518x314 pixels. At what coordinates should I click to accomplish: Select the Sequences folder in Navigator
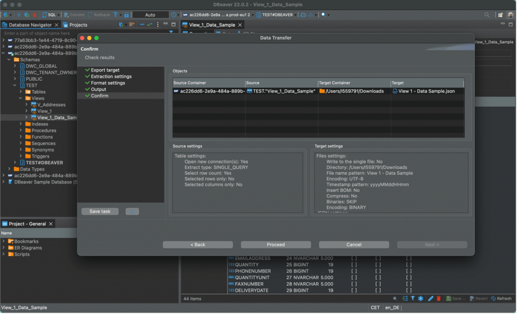pos(40,143)
